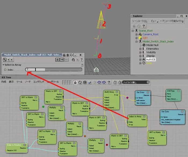Click the Explorer refresh icon
Image resolution: width=188 pixels, height=157 pixels.
[x=139, y=26]
